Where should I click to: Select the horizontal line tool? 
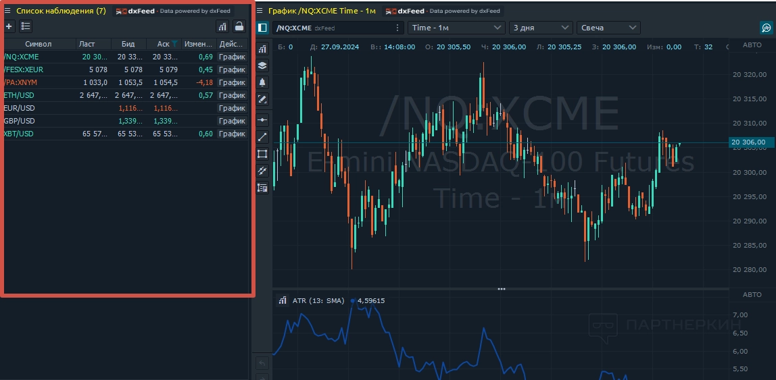(x=262, y=119)
